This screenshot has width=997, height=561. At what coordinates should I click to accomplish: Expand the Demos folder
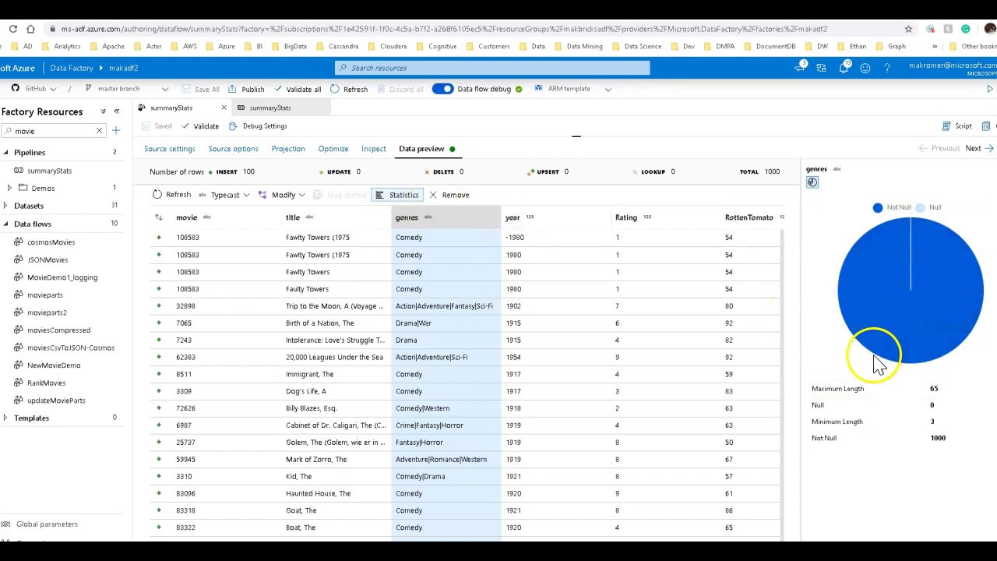click(x=9, y=188)
